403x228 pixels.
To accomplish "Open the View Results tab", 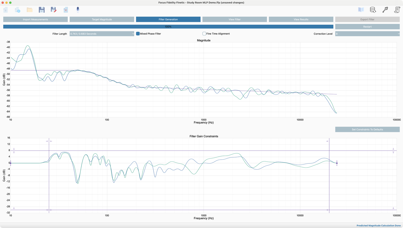I will (x=301, y=19).
